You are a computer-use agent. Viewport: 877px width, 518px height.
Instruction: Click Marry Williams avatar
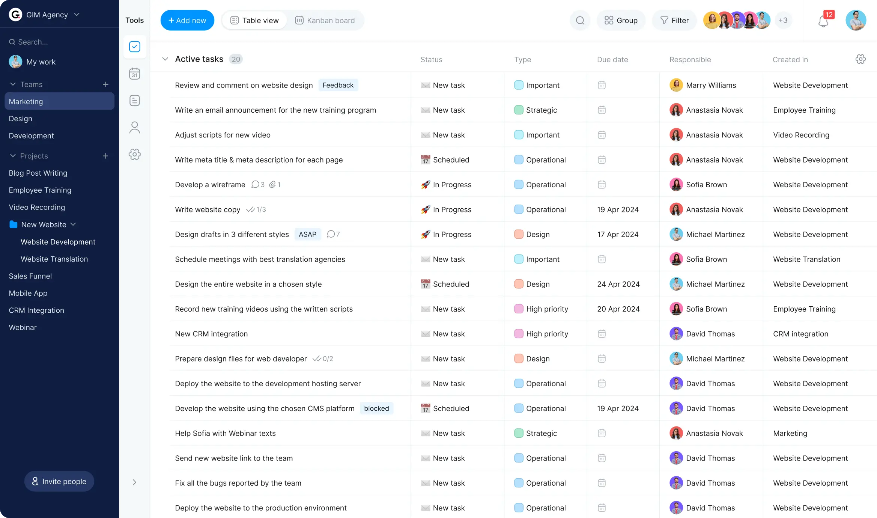676,85
